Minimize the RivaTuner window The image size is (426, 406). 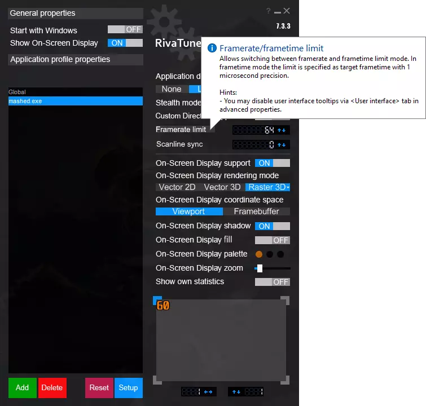278,12
